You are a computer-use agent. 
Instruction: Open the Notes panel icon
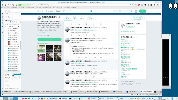(3, 17)
